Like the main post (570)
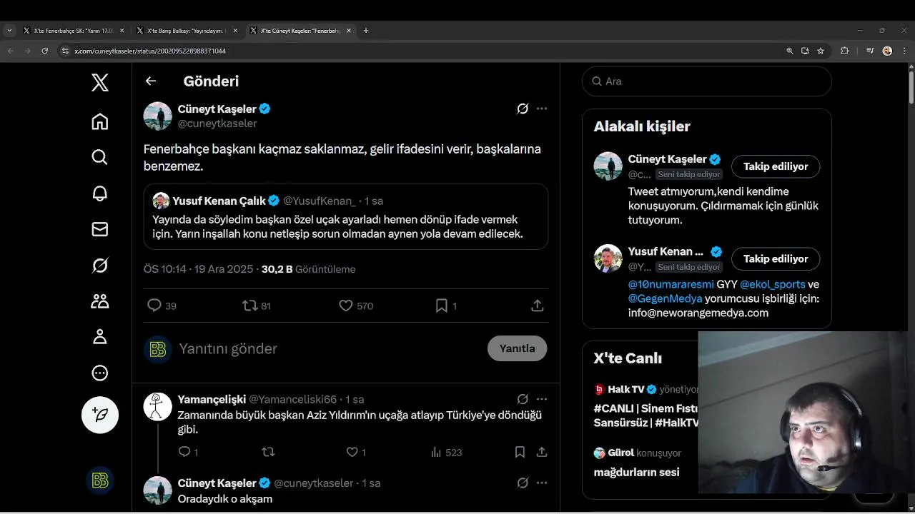 pos(356,306)
